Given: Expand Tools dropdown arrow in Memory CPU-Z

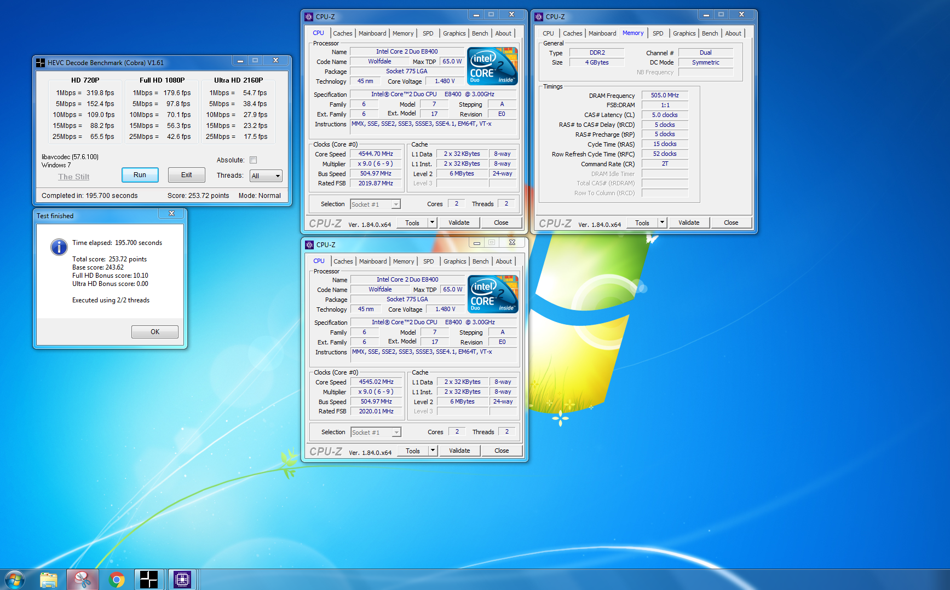Looking at the screenshot, I should (662, 223).
